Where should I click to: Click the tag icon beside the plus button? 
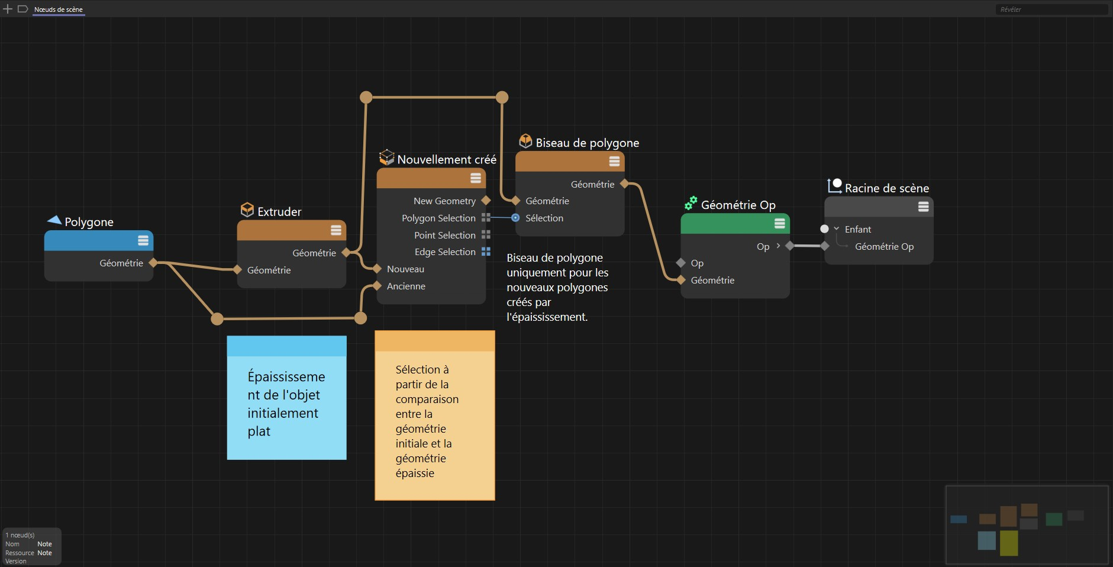(x=22, y=9)
